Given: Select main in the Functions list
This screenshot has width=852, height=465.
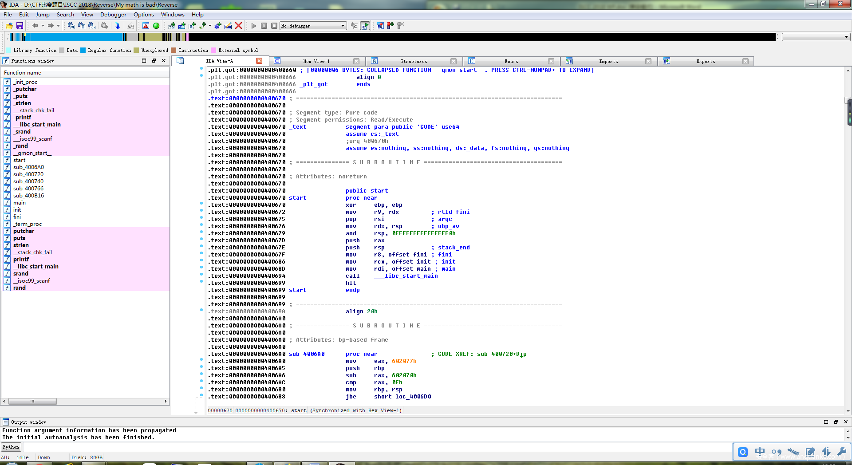Looking at the screenshot, I should click(x=20, y=203).
